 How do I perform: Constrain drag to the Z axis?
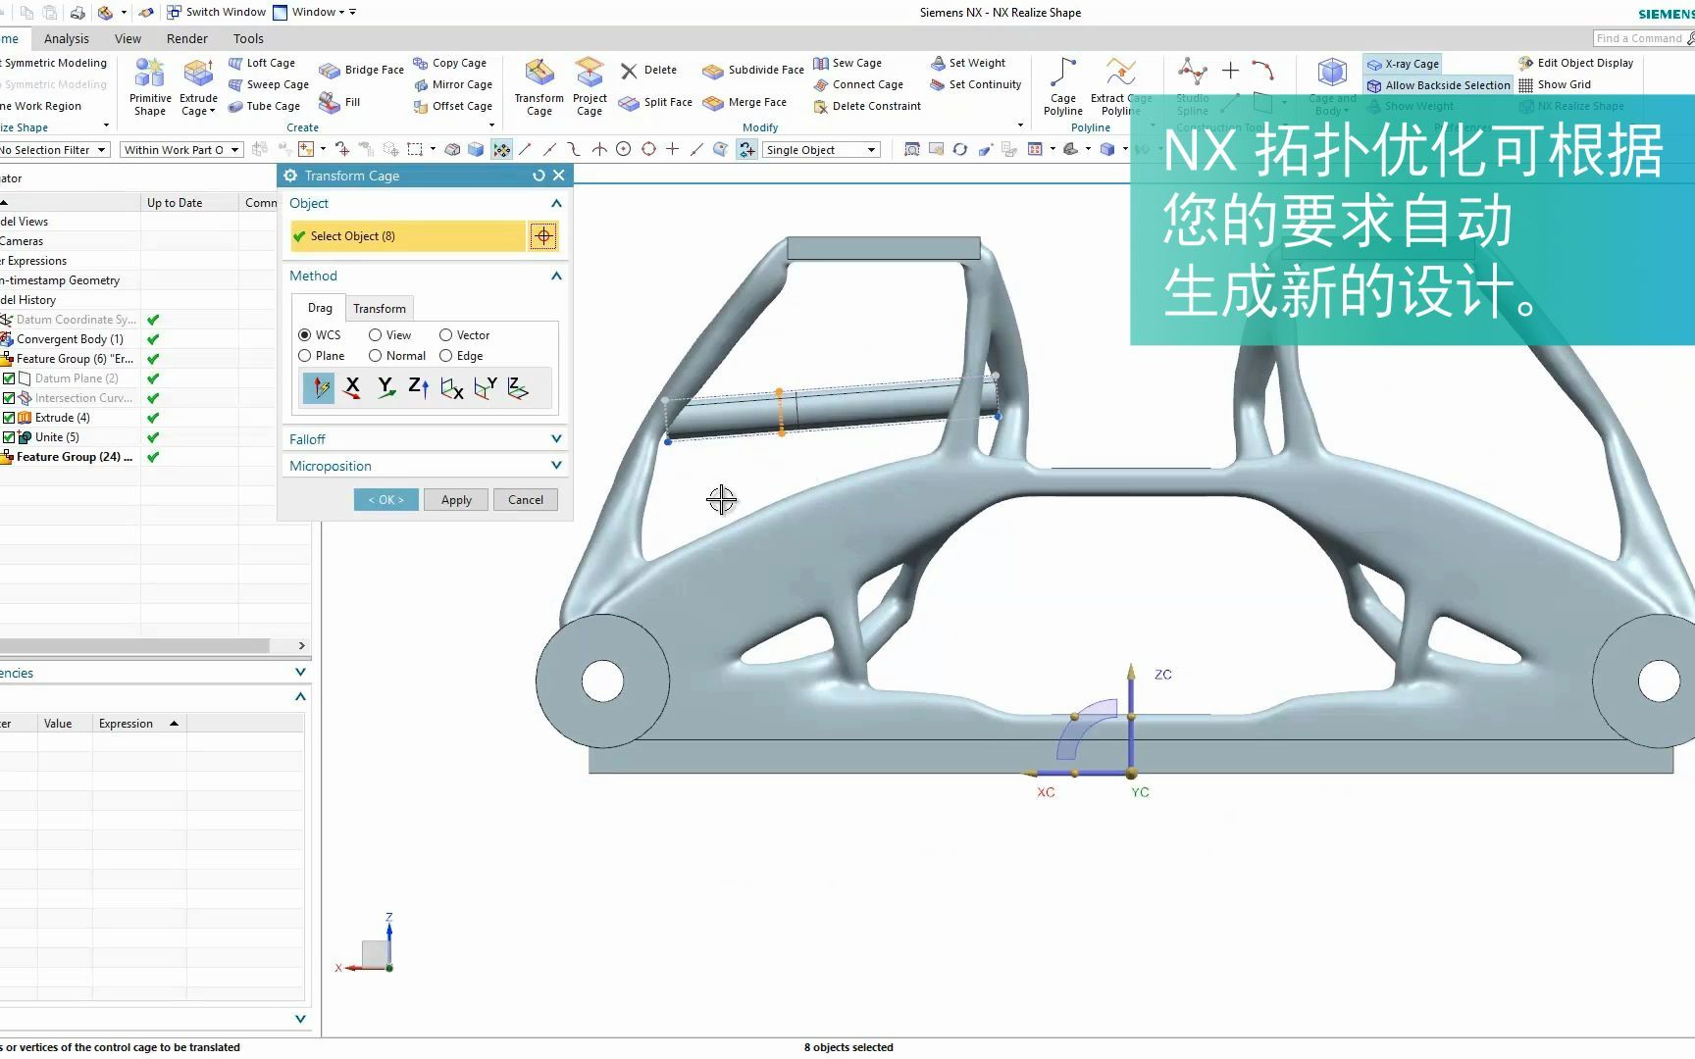point(418,387)
